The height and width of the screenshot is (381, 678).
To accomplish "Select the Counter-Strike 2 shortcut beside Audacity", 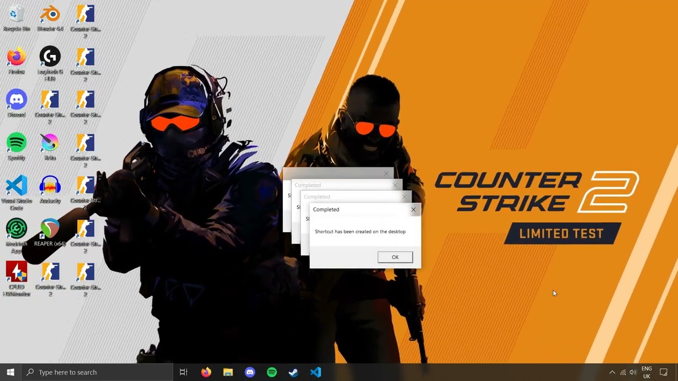I will point(85,193).
